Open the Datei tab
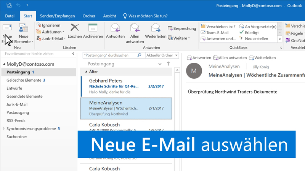The width and height of the screenshot is (305, 171). pos(10,16)
